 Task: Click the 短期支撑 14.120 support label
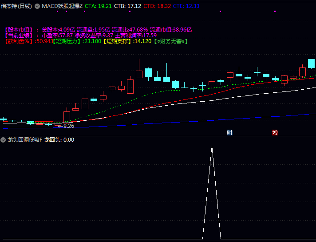coord(127,41)
